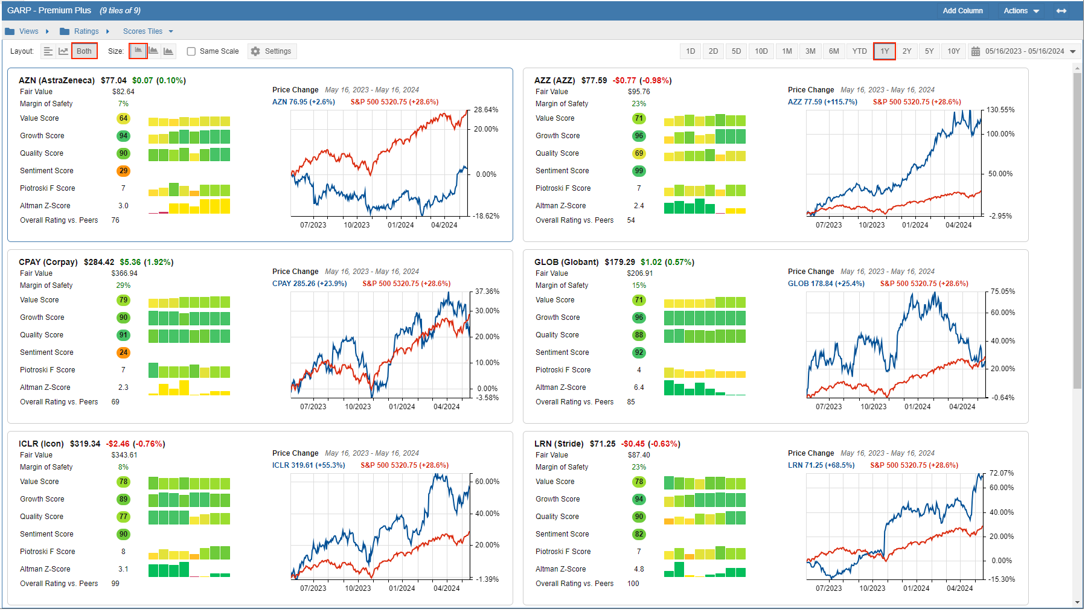This screenshot has width=1088, height=612.
Task: Choose the small chart size icon
Action: 138,51
